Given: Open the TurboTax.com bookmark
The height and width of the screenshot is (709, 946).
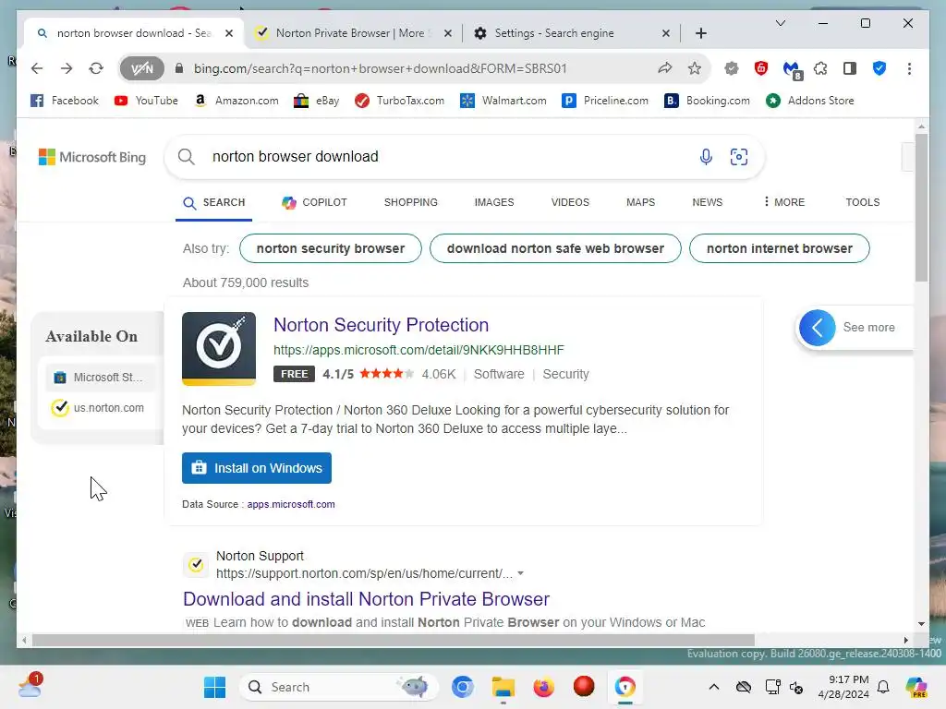Looking at the screenshot, I should (399, 101).
